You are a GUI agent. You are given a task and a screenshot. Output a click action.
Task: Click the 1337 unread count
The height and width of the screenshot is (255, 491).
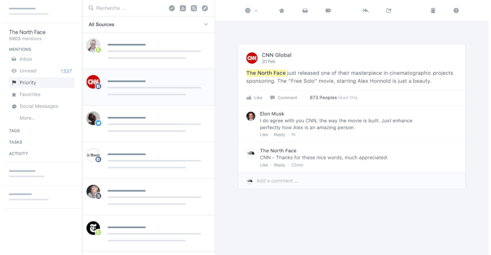click(66, 71)
